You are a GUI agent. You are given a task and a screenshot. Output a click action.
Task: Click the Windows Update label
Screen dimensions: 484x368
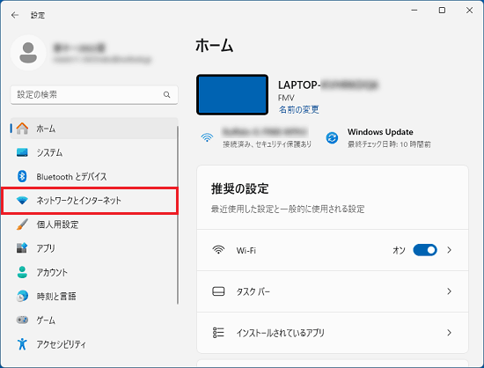click(x=380, y=132)
